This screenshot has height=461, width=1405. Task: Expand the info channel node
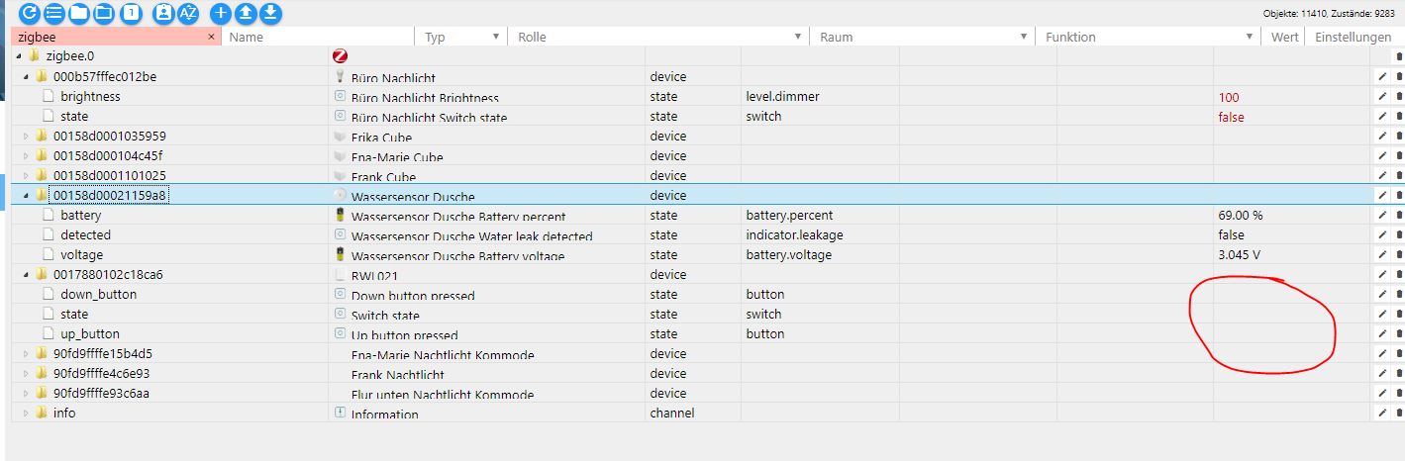(27, 413)
